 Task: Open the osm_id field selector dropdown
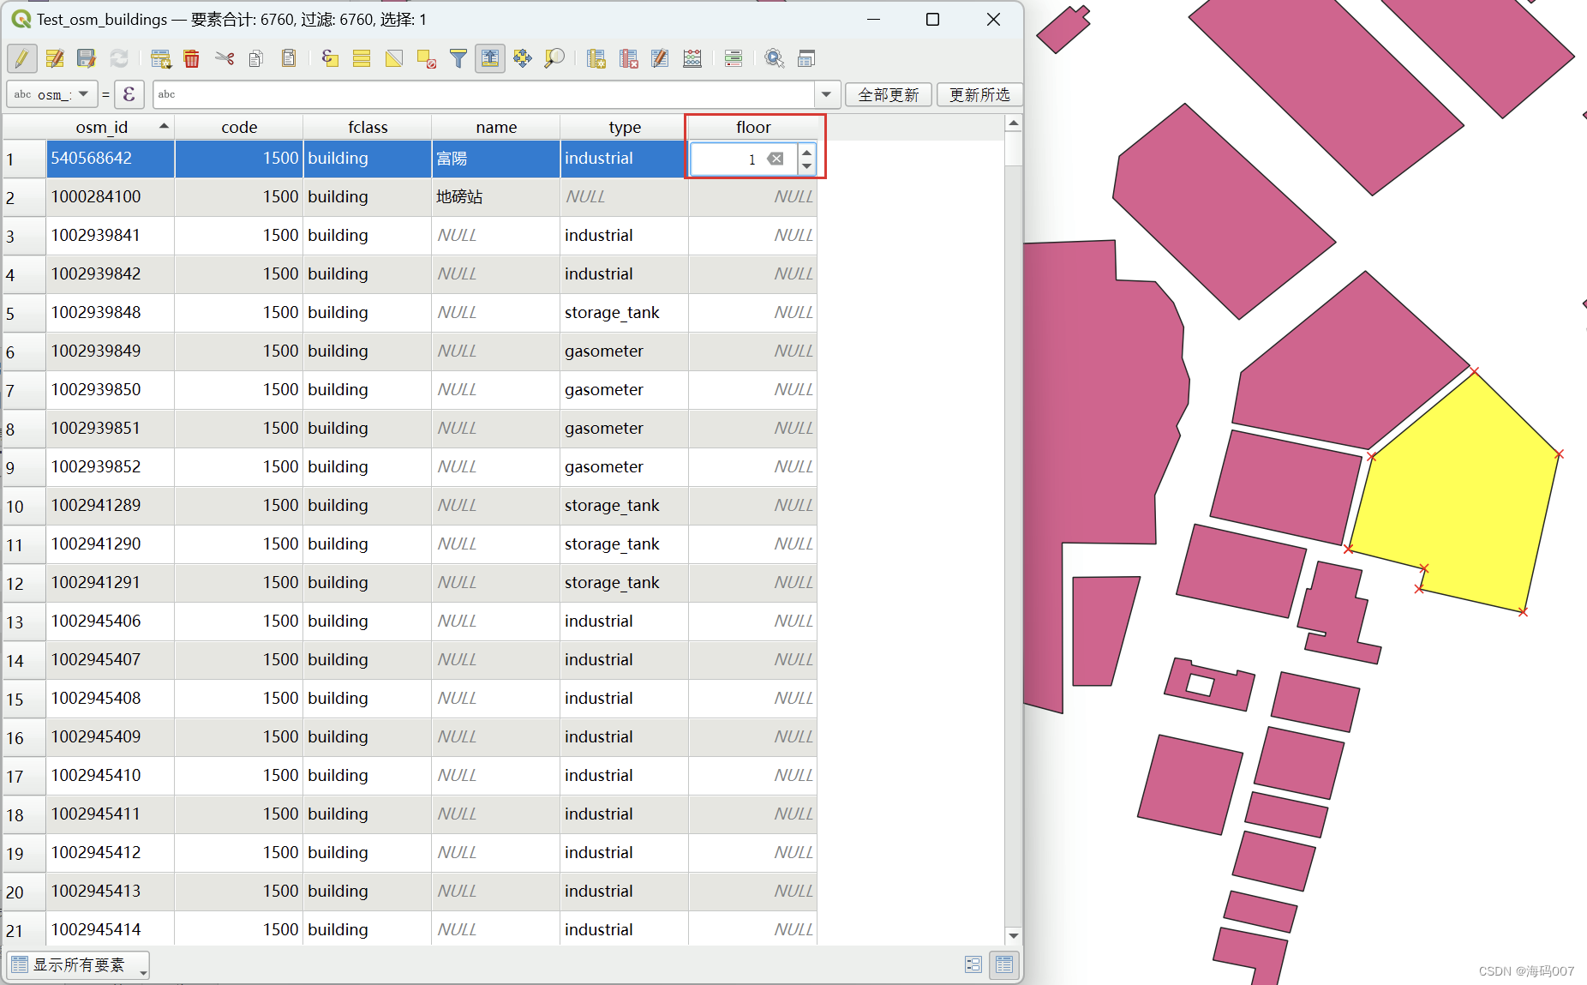coord(51,94)
